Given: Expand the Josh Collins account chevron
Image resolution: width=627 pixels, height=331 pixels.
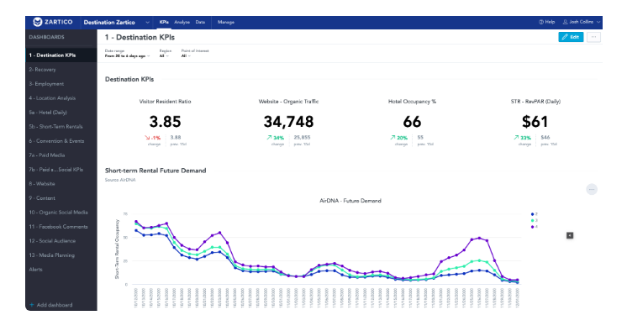Looking at the screenshot, I should coord(598,22).
